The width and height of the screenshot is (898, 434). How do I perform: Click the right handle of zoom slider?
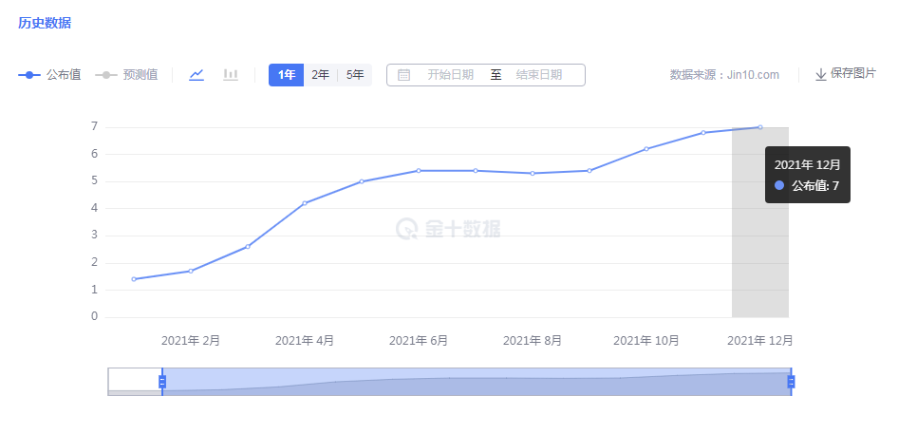[791, 382]
